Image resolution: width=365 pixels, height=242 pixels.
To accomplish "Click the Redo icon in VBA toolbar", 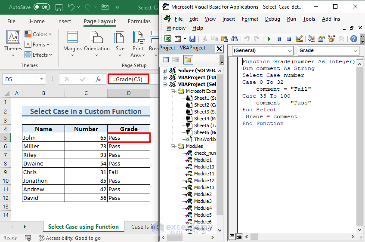I will (x=257, y=39).
